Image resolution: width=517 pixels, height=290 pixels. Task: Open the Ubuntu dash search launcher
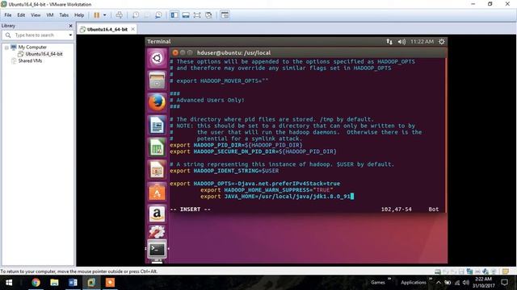click(x=157, y=58)
